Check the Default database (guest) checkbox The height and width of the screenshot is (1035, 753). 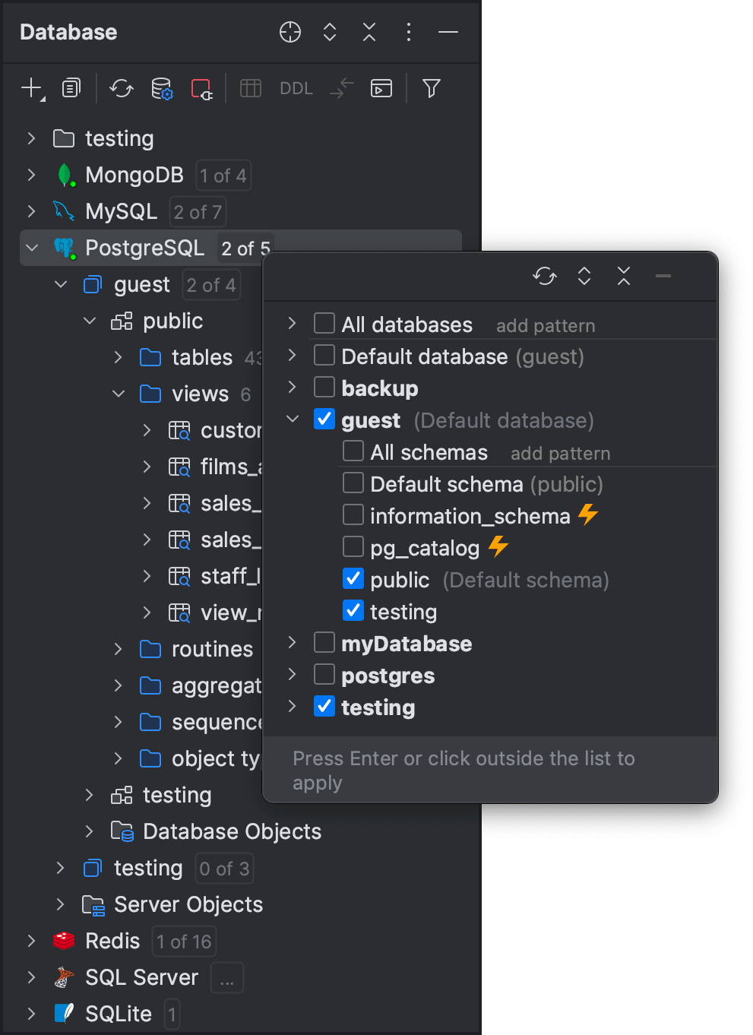pyautogui.click(x=324, y=355)
